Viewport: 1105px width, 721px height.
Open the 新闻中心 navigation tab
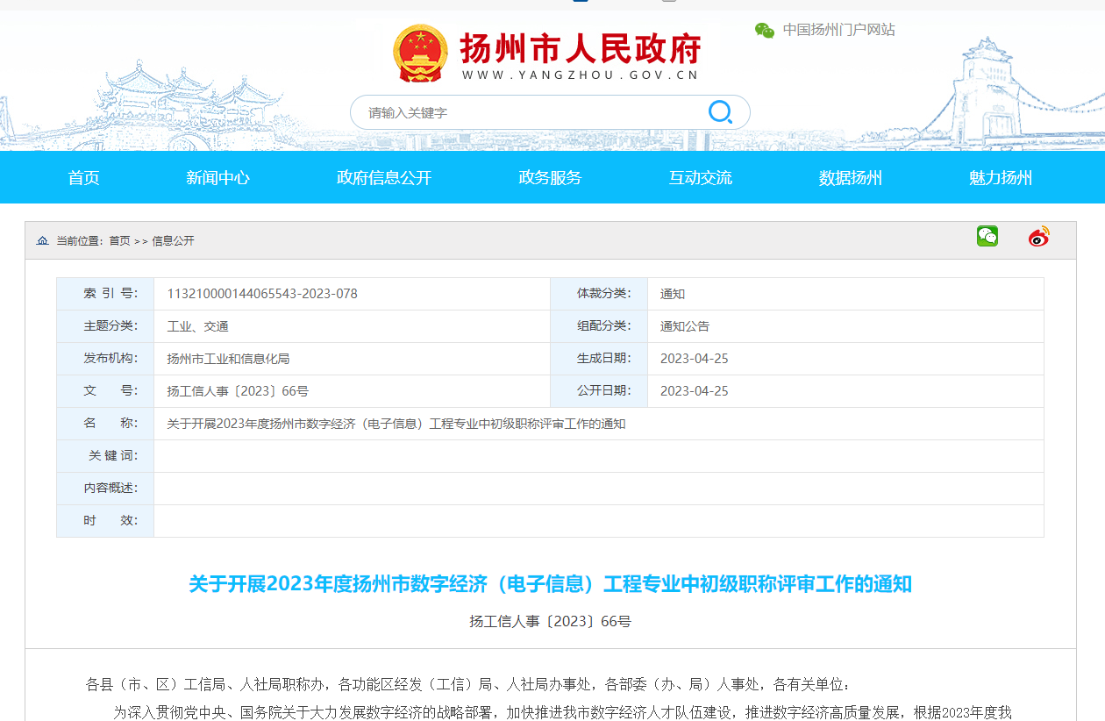click(x=217, y=178)
